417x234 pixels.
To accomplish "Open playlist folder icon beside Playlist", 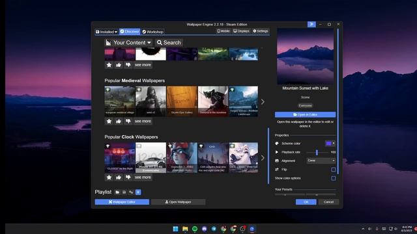I will click(x=117, y=192).
